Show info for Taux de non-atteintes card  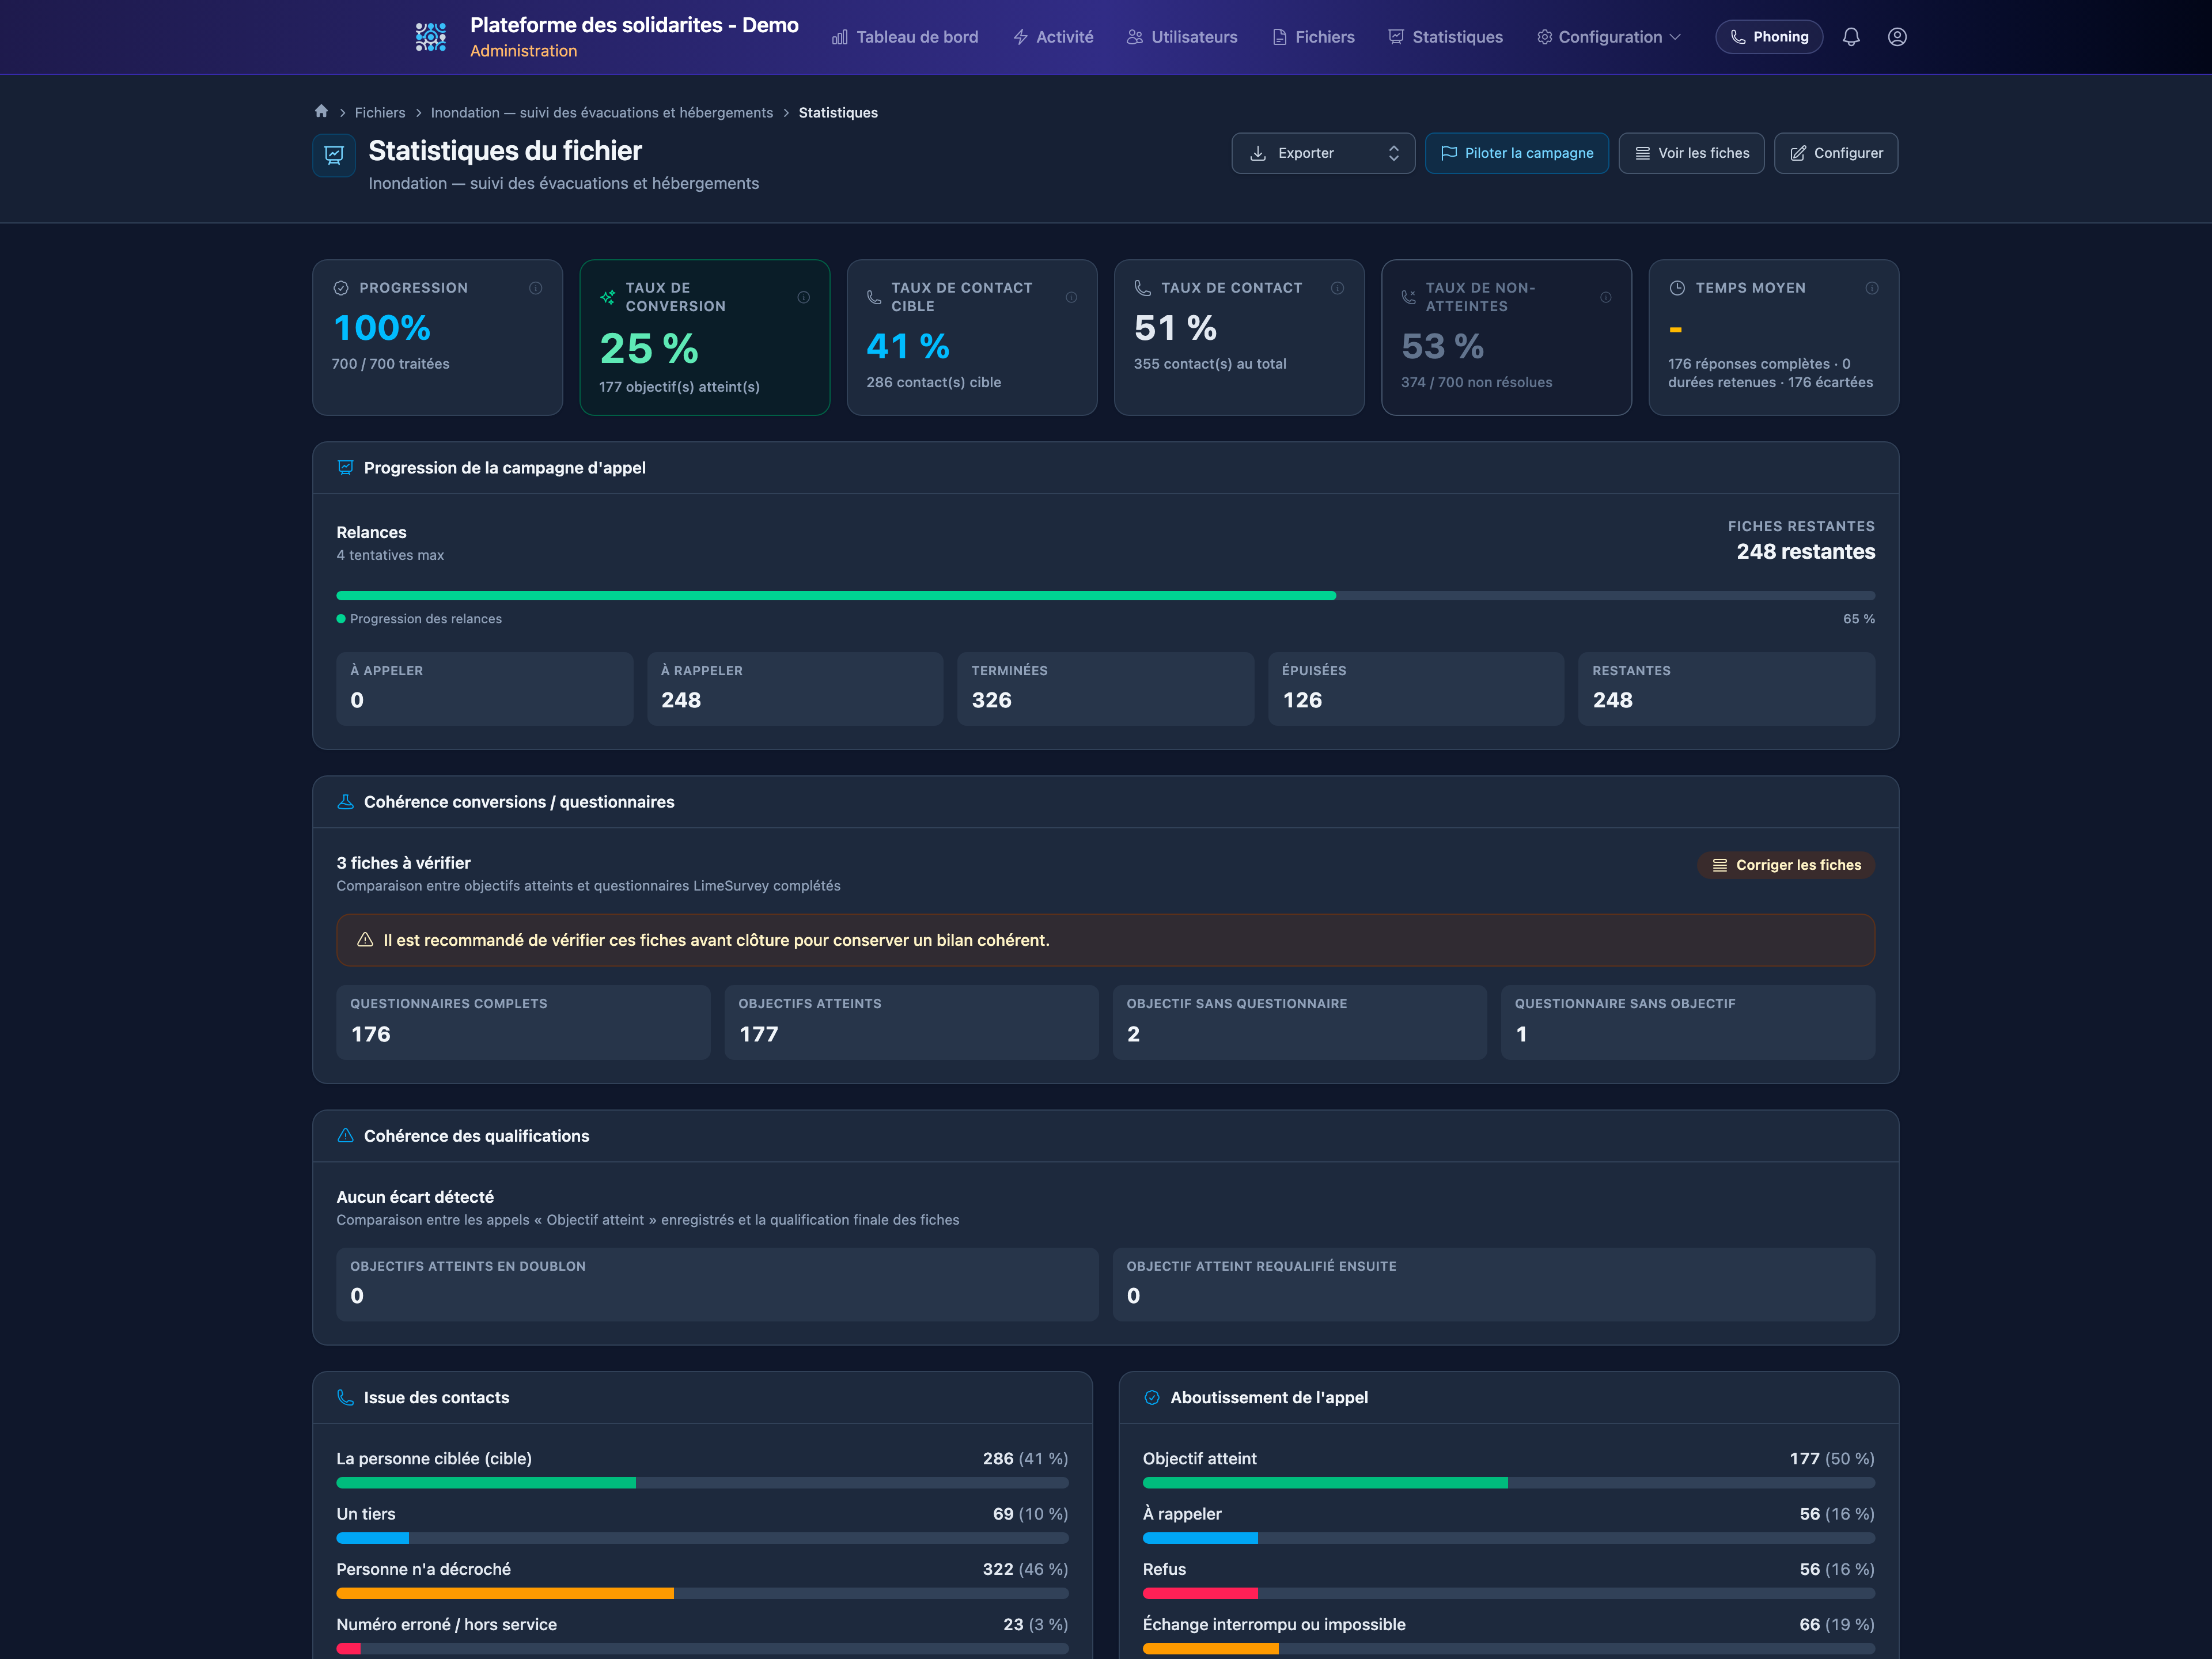(x=1605, y=297)
